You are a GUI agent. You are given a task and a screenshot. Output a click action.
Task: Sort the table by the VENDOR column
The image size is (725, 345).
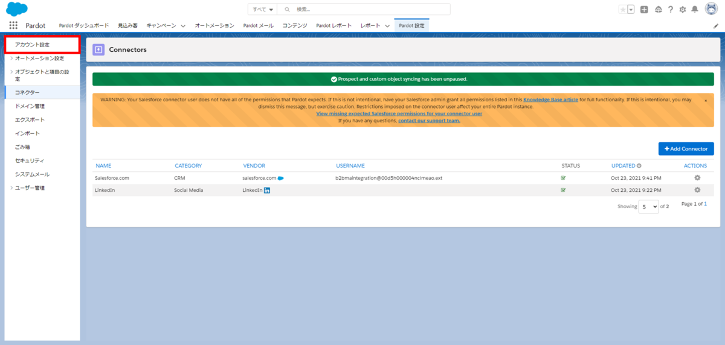[x=254, y=166]
